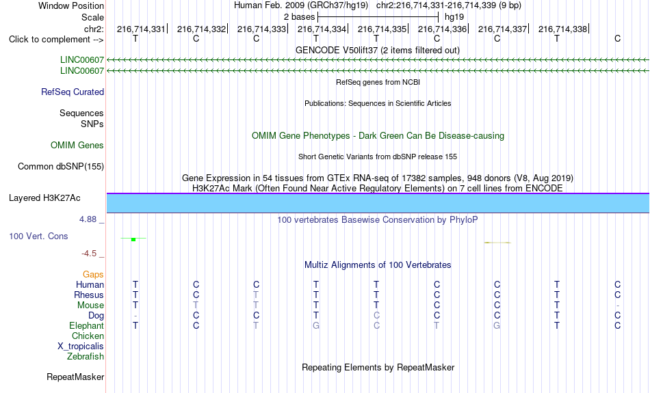Open the OMIM Genes track label
This screenshot has width=650, height=393.
tap(77, 146)
